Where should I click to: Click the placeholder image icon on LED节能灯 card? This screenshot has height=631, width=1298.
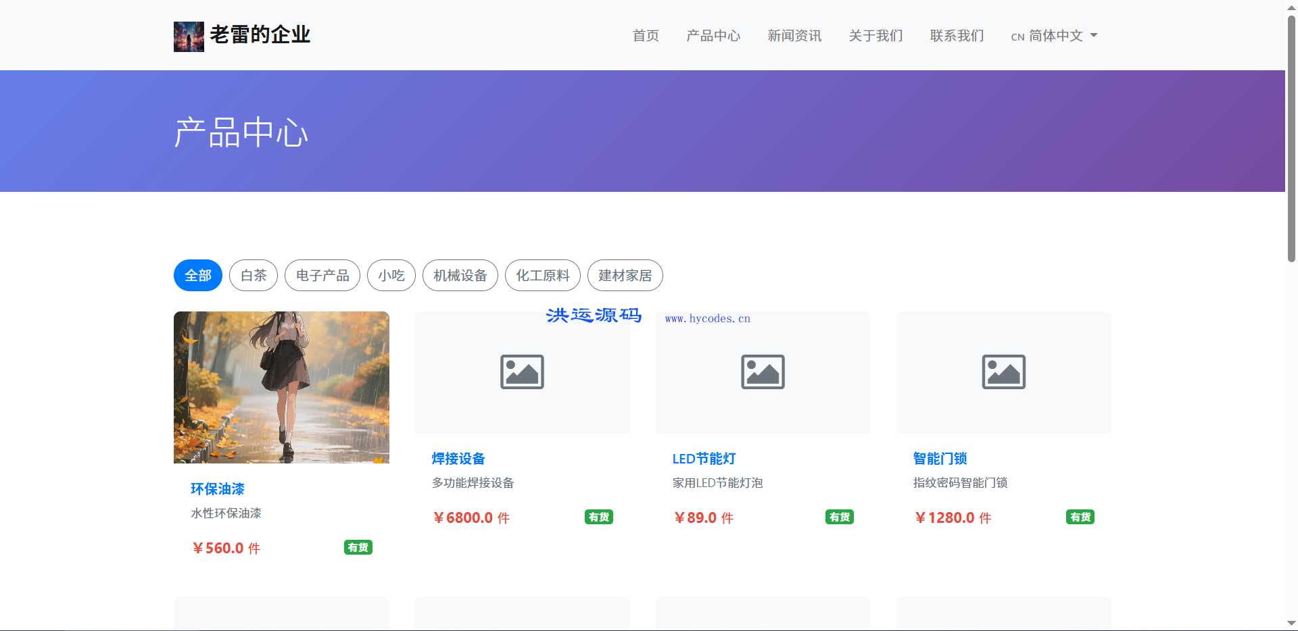click(x=762, y=372)
